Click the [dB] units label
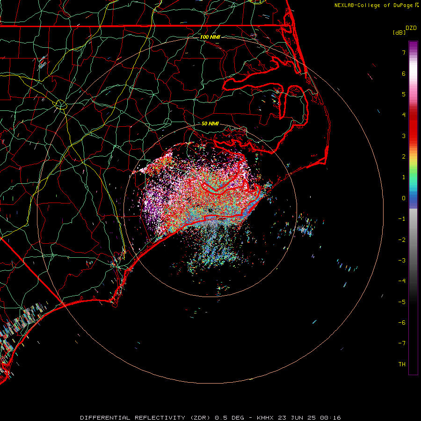Viewport: 421px width, 421px height. (399, 32)
